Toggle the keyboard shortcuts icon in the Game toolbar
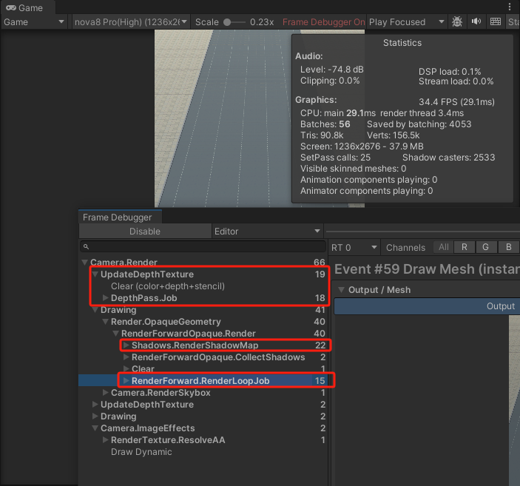 coord(496,22)
